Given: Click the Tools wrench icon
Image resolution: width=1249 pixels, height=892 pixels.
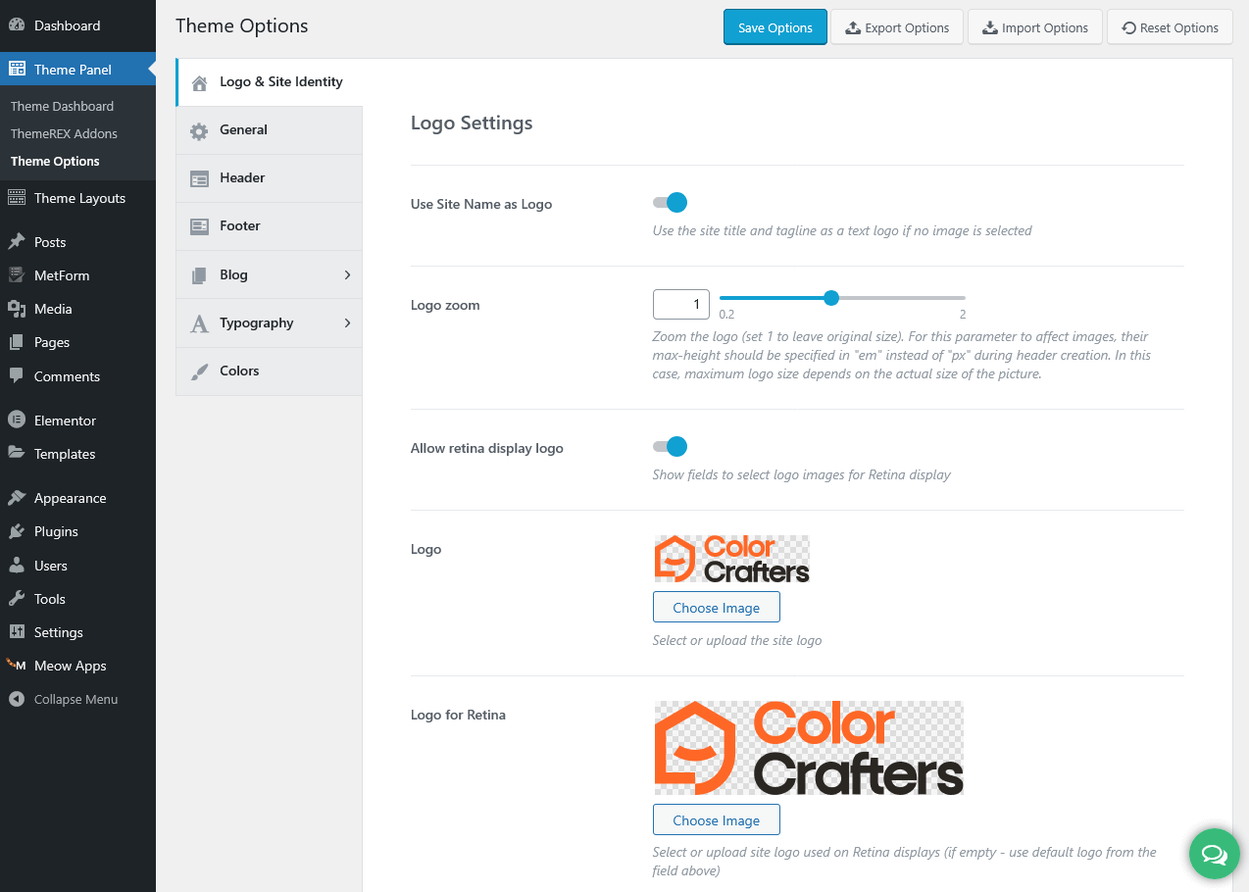Looking at the screenshot, I should 17,599.
